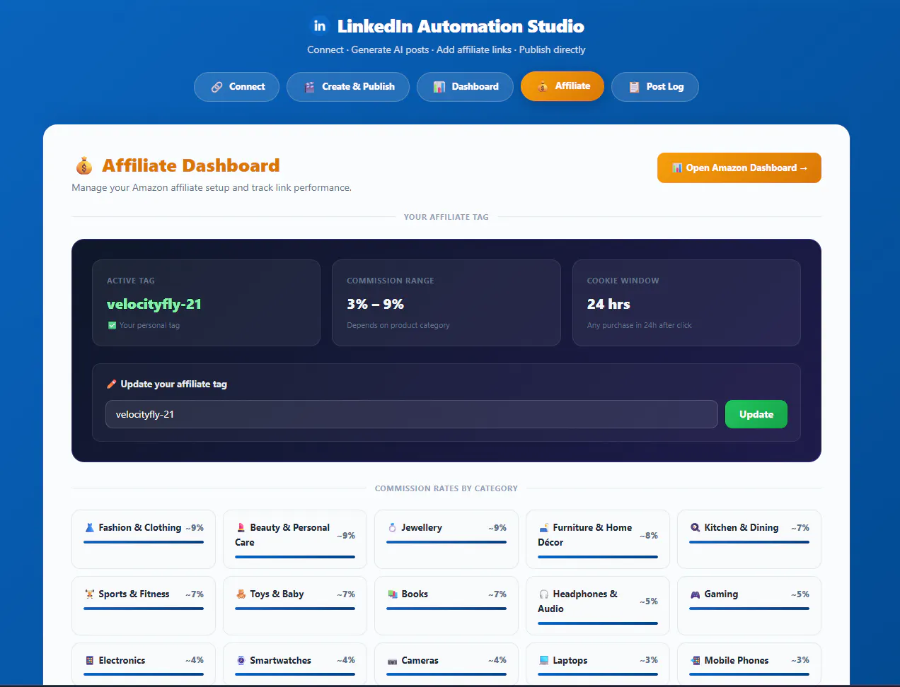
Task: Click the dress icon for Fashion & Clothing
Action: click(x=90, y=528)
